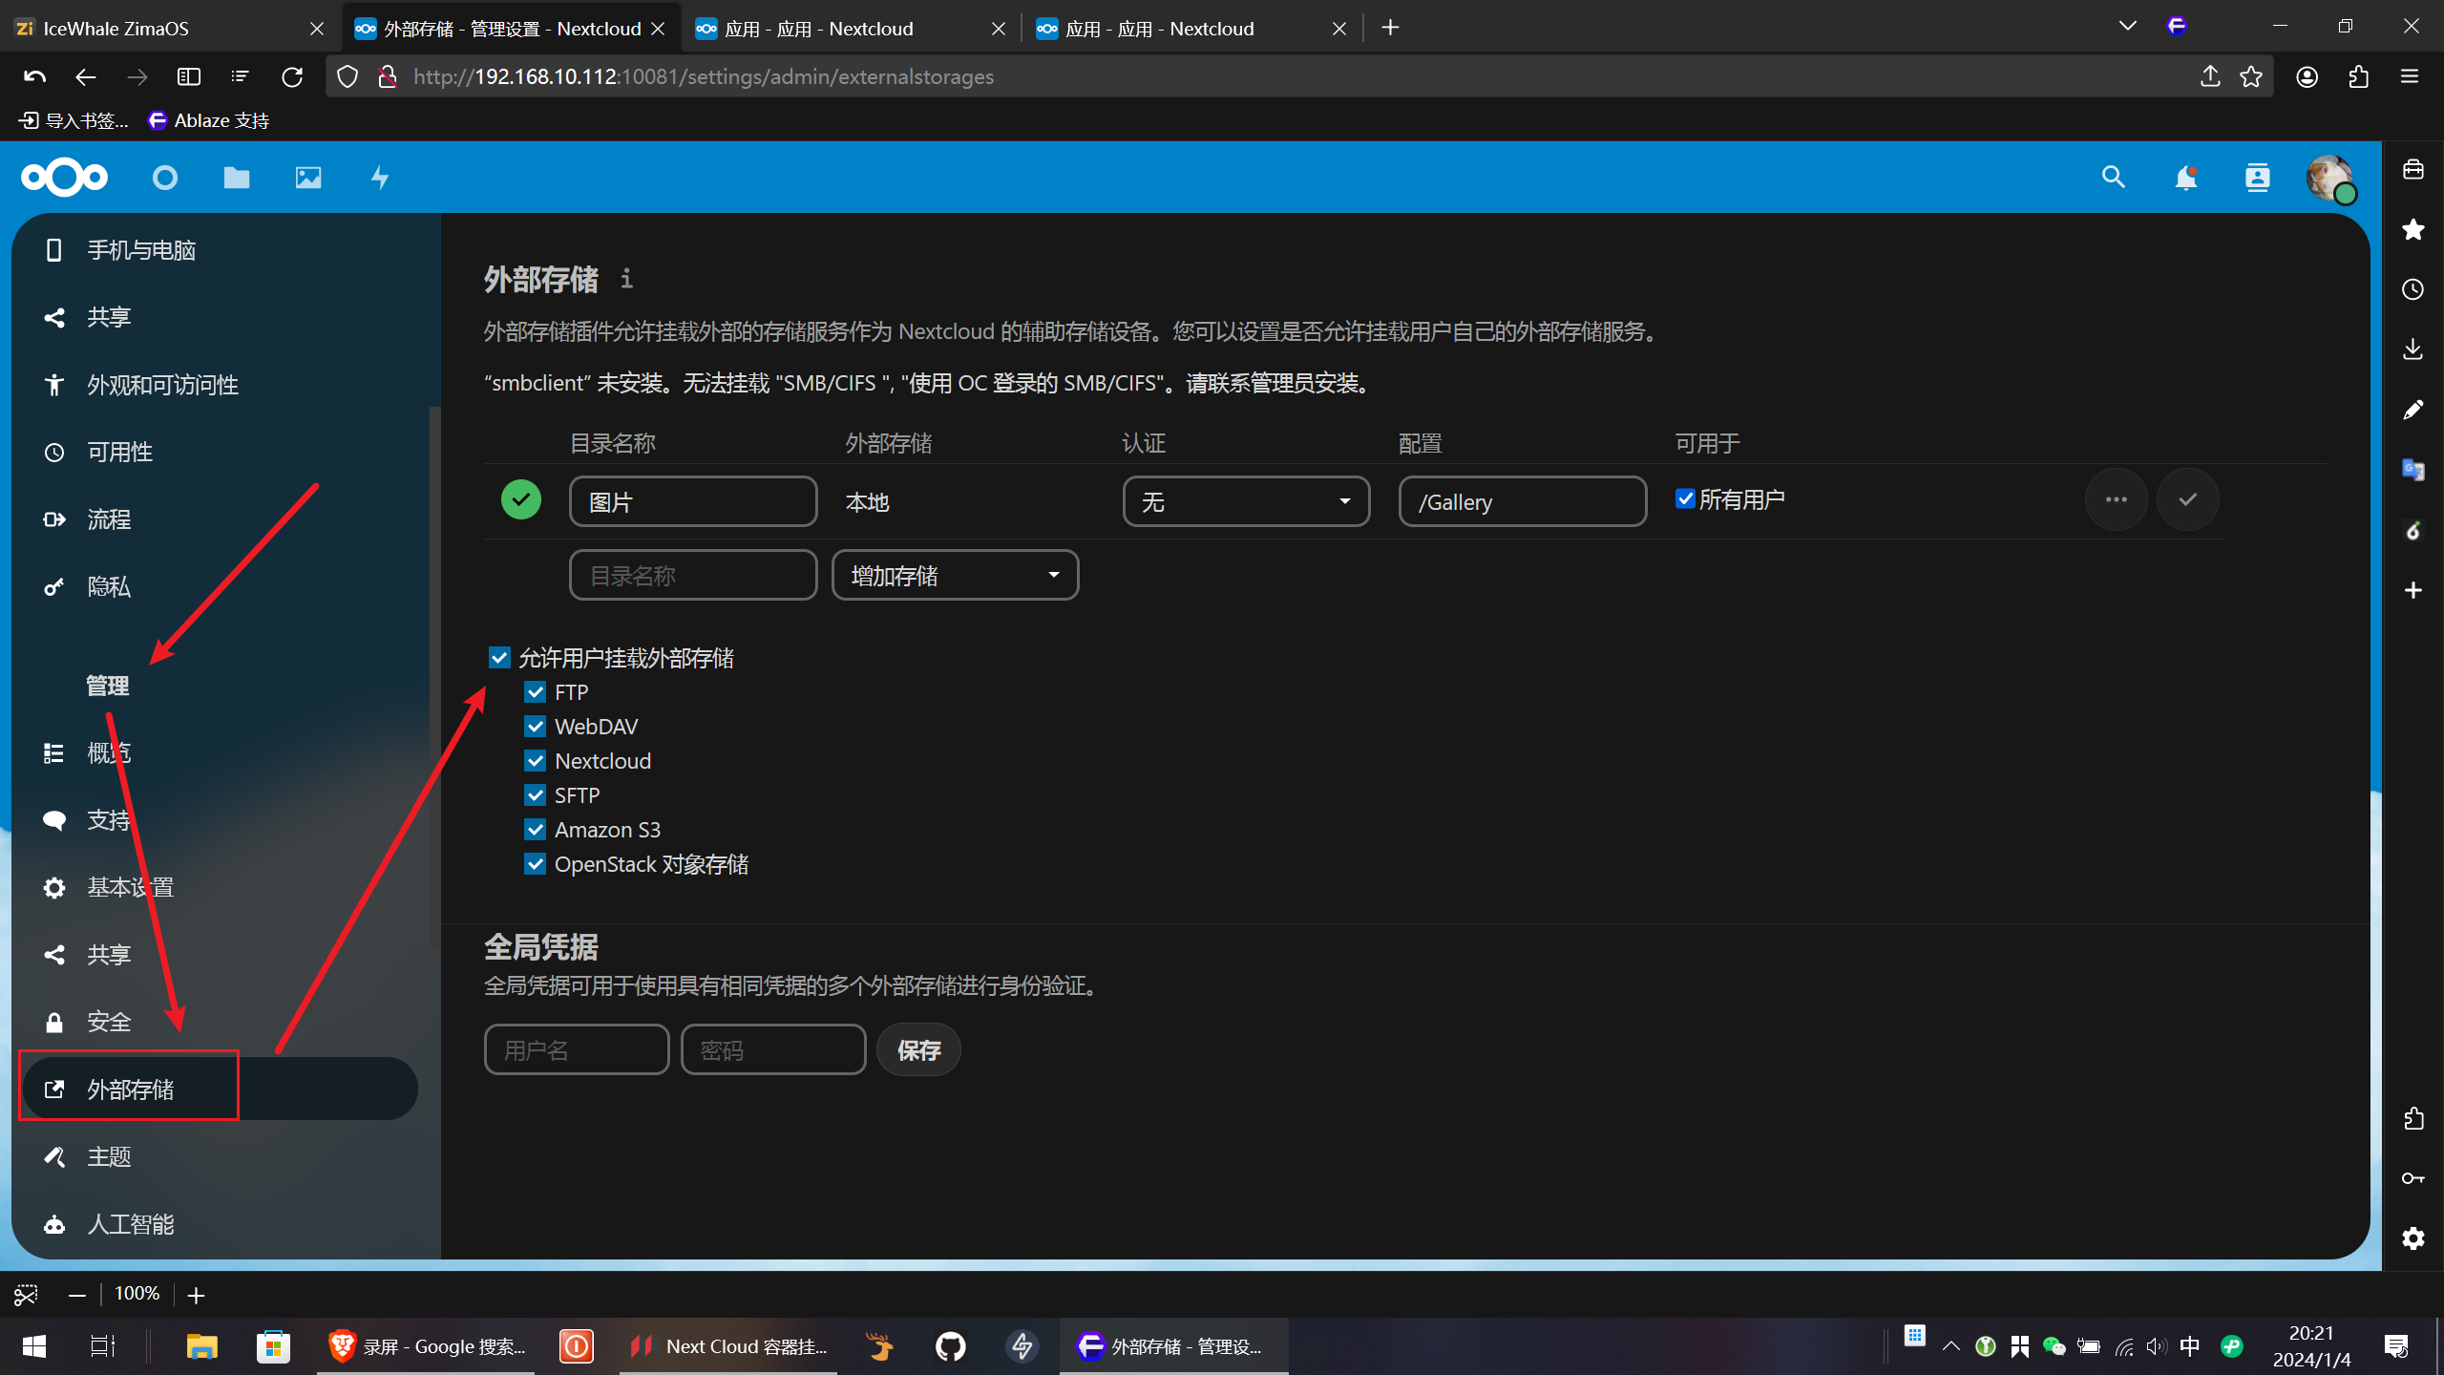Uncheck the SFTP checkbox
Image resolution: width=2444 pixels, height=1375 pixels.
[536, 795]
